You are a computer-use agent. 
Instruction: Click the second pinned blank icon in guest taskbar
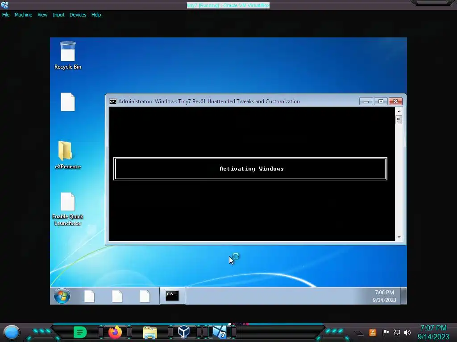tap(117, 296)
